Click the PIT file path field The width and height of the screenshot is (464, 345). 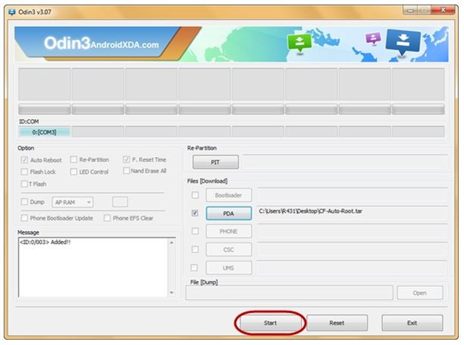click(x=345, y=162)
